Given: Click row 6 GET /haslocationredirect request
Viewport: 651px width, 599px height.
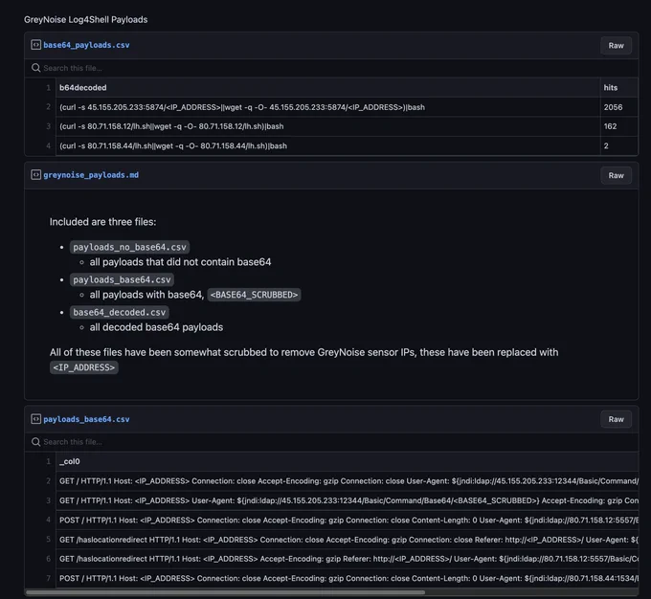Looking at the screenshot, I should click(348, 558).
